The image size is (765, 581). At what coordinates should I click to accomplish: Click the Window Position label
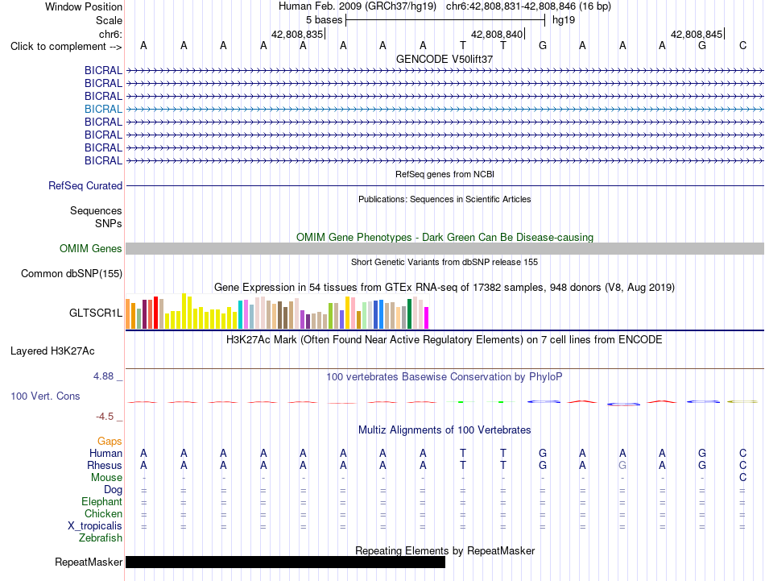[84, 6]
